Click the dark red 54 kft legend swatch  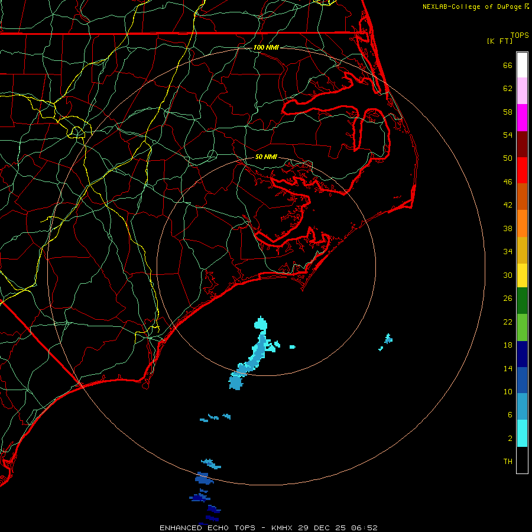click(x=522, y=144)
